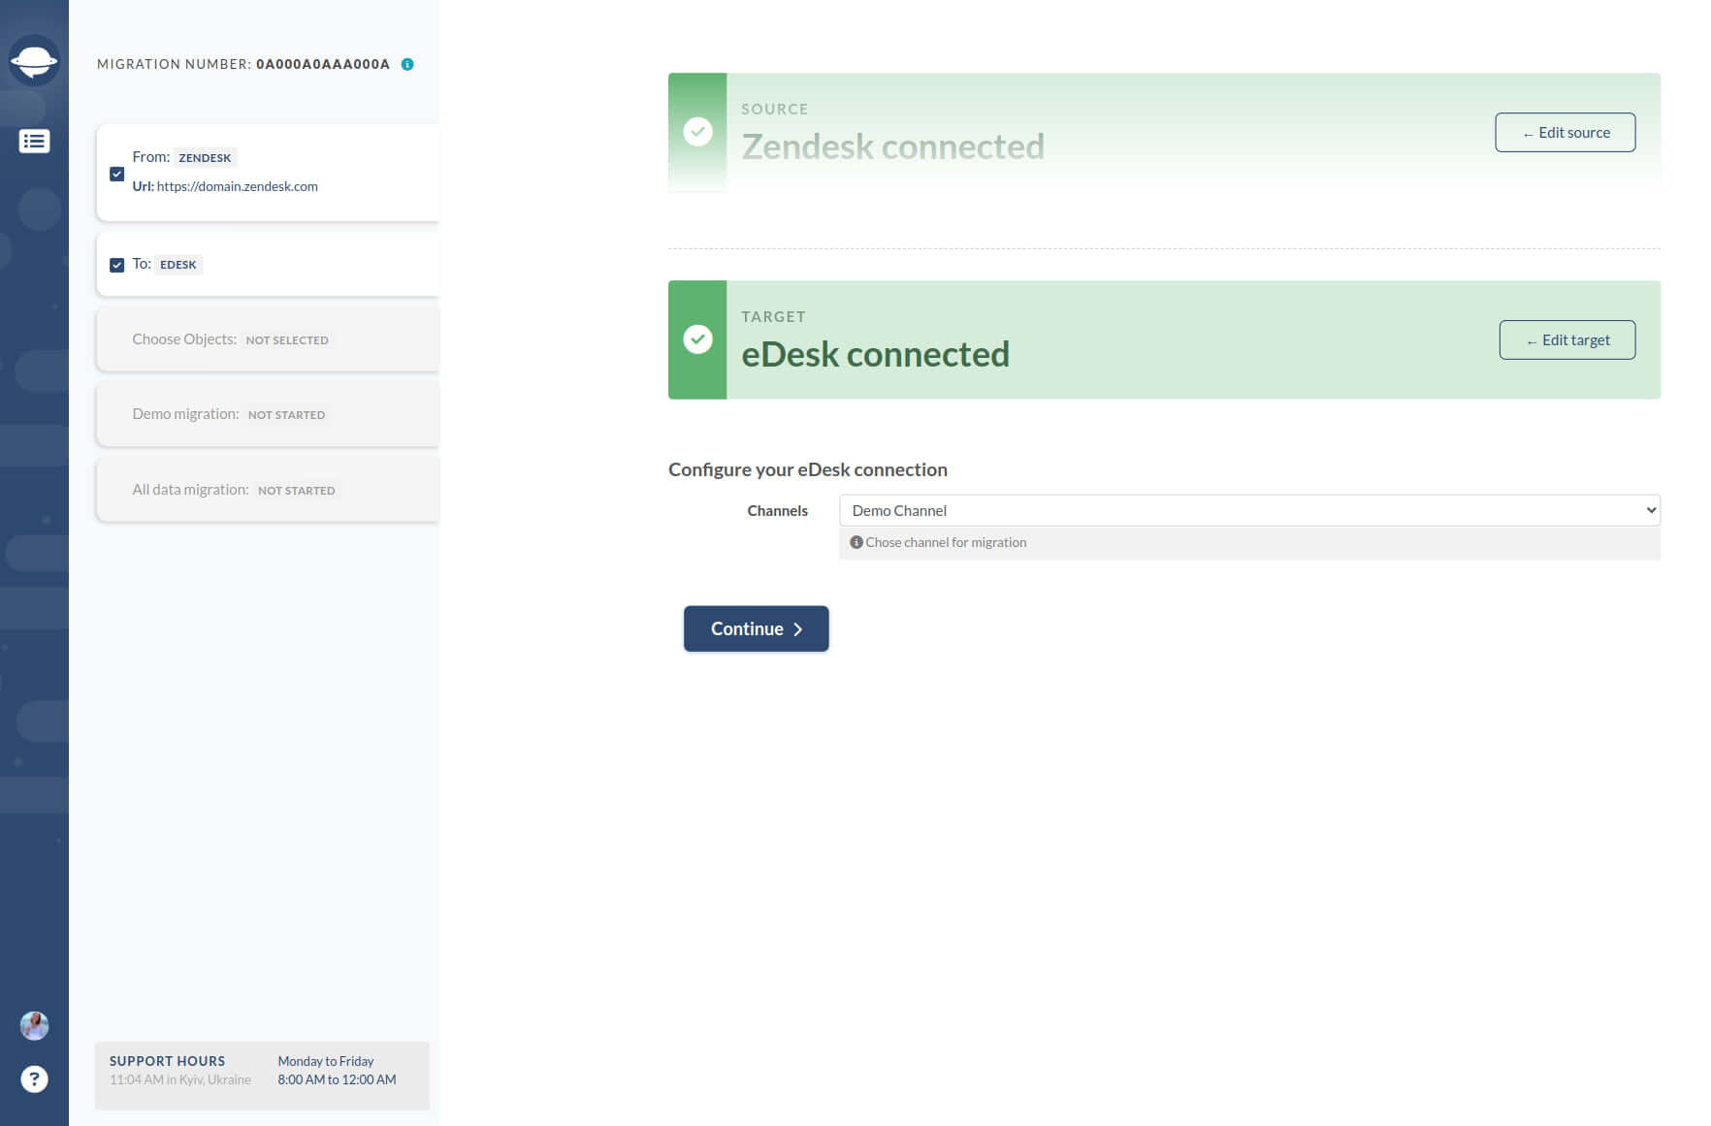Click the EDESK label tag

tap(178, 264)
